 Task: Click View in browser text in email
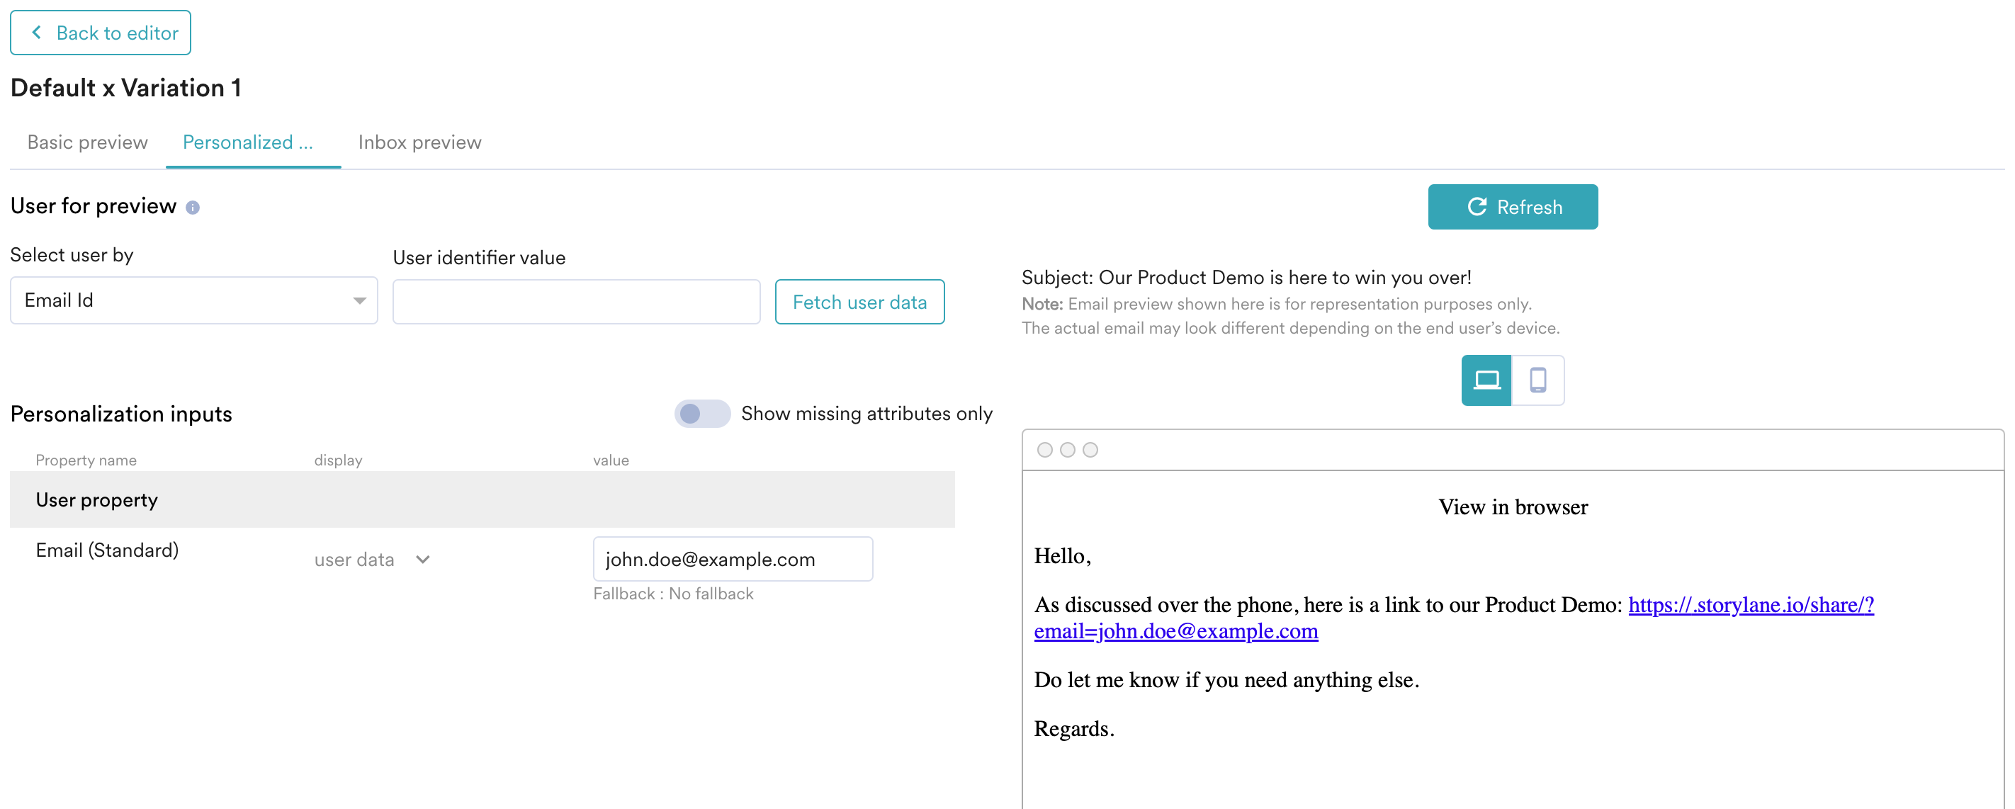[1512, 507]
